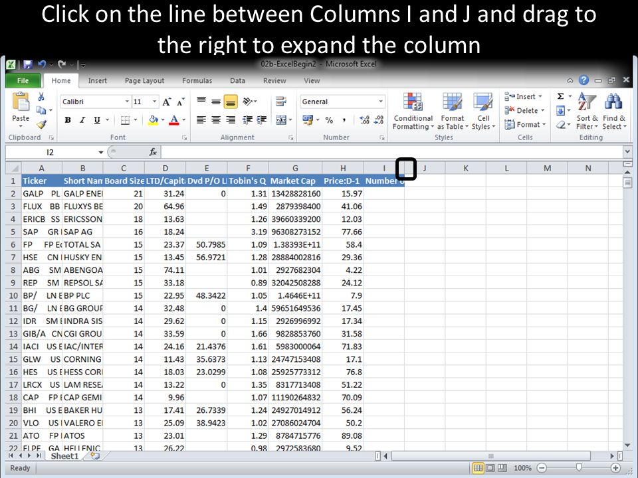Click the Save icon in quick access toolbar
638x478 pixels.
[x=28, y=64]
